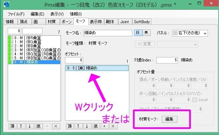
Task: Click morph list 頂 move-to-top button
Action: [13, 126]
